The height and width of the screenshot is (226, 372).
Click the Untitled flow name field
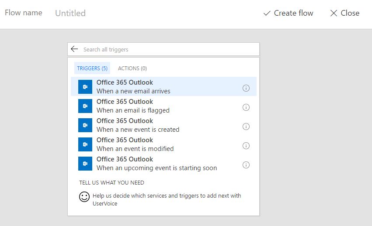70,13
